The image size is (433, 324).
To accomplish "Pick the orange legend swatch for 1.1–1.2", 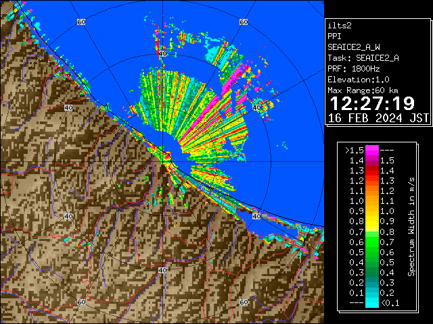I will coord(372,191).
